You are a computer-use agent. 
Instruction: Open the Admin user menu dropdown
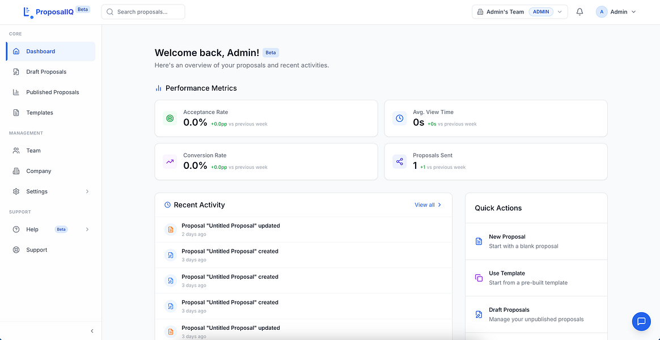(616, 12)
